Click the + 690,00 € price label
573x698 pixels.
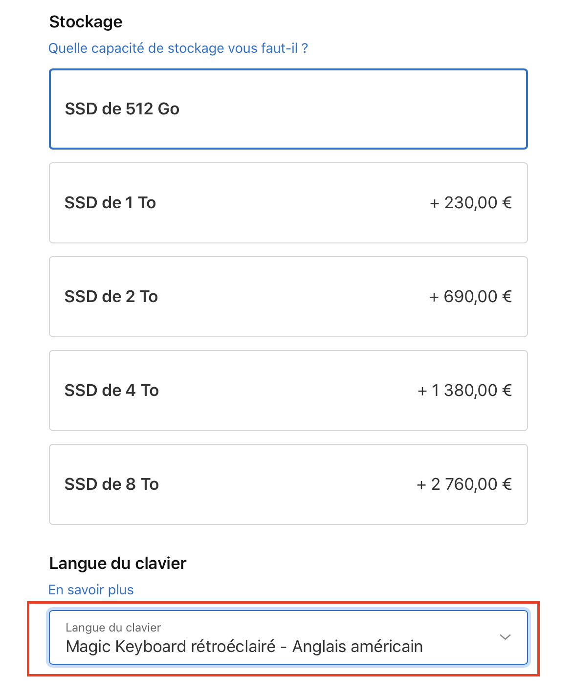[x=470, y=297]
